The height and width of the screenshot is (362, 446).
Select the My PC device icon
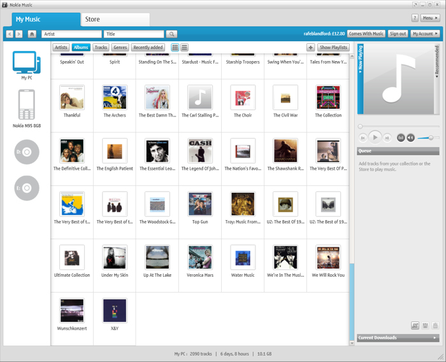[27, 62]
